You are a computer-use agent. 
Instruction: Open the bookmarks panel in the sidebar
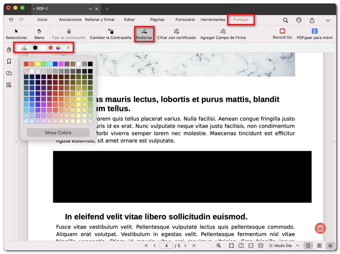tap(9, 61)
